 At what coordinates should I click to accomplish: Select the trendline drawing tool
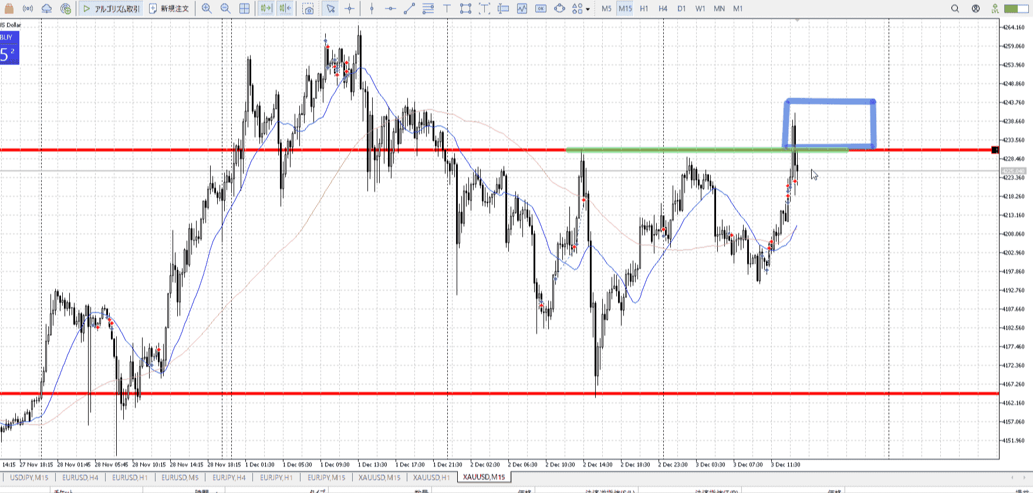click(x=410, y=9)
